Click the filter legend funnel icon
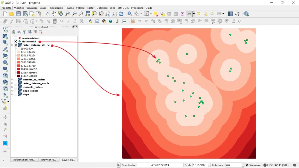The image size is (299, 168). point(24,32)
